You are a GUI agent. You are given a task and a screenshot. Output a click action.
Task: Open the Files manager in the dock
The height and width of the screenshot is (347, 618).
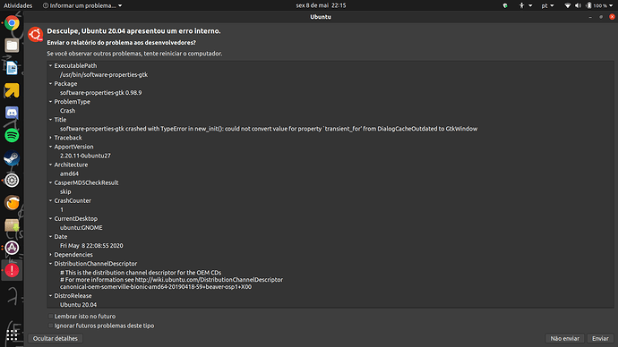(x=12, y=46)
